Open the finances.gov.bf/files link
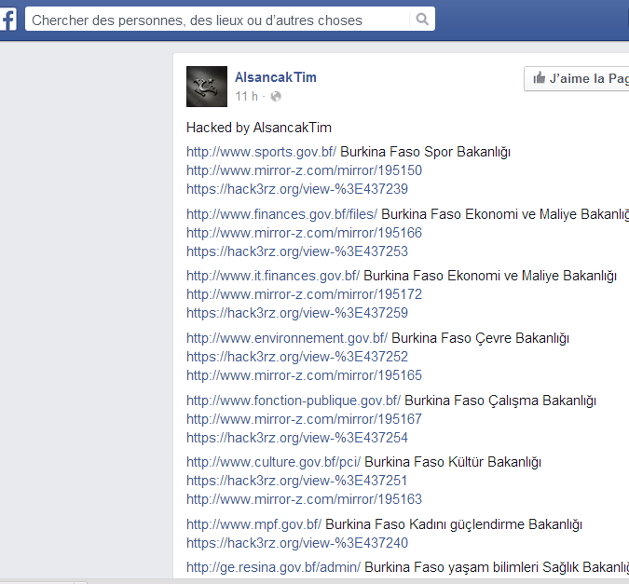 (x=281, y=214)
